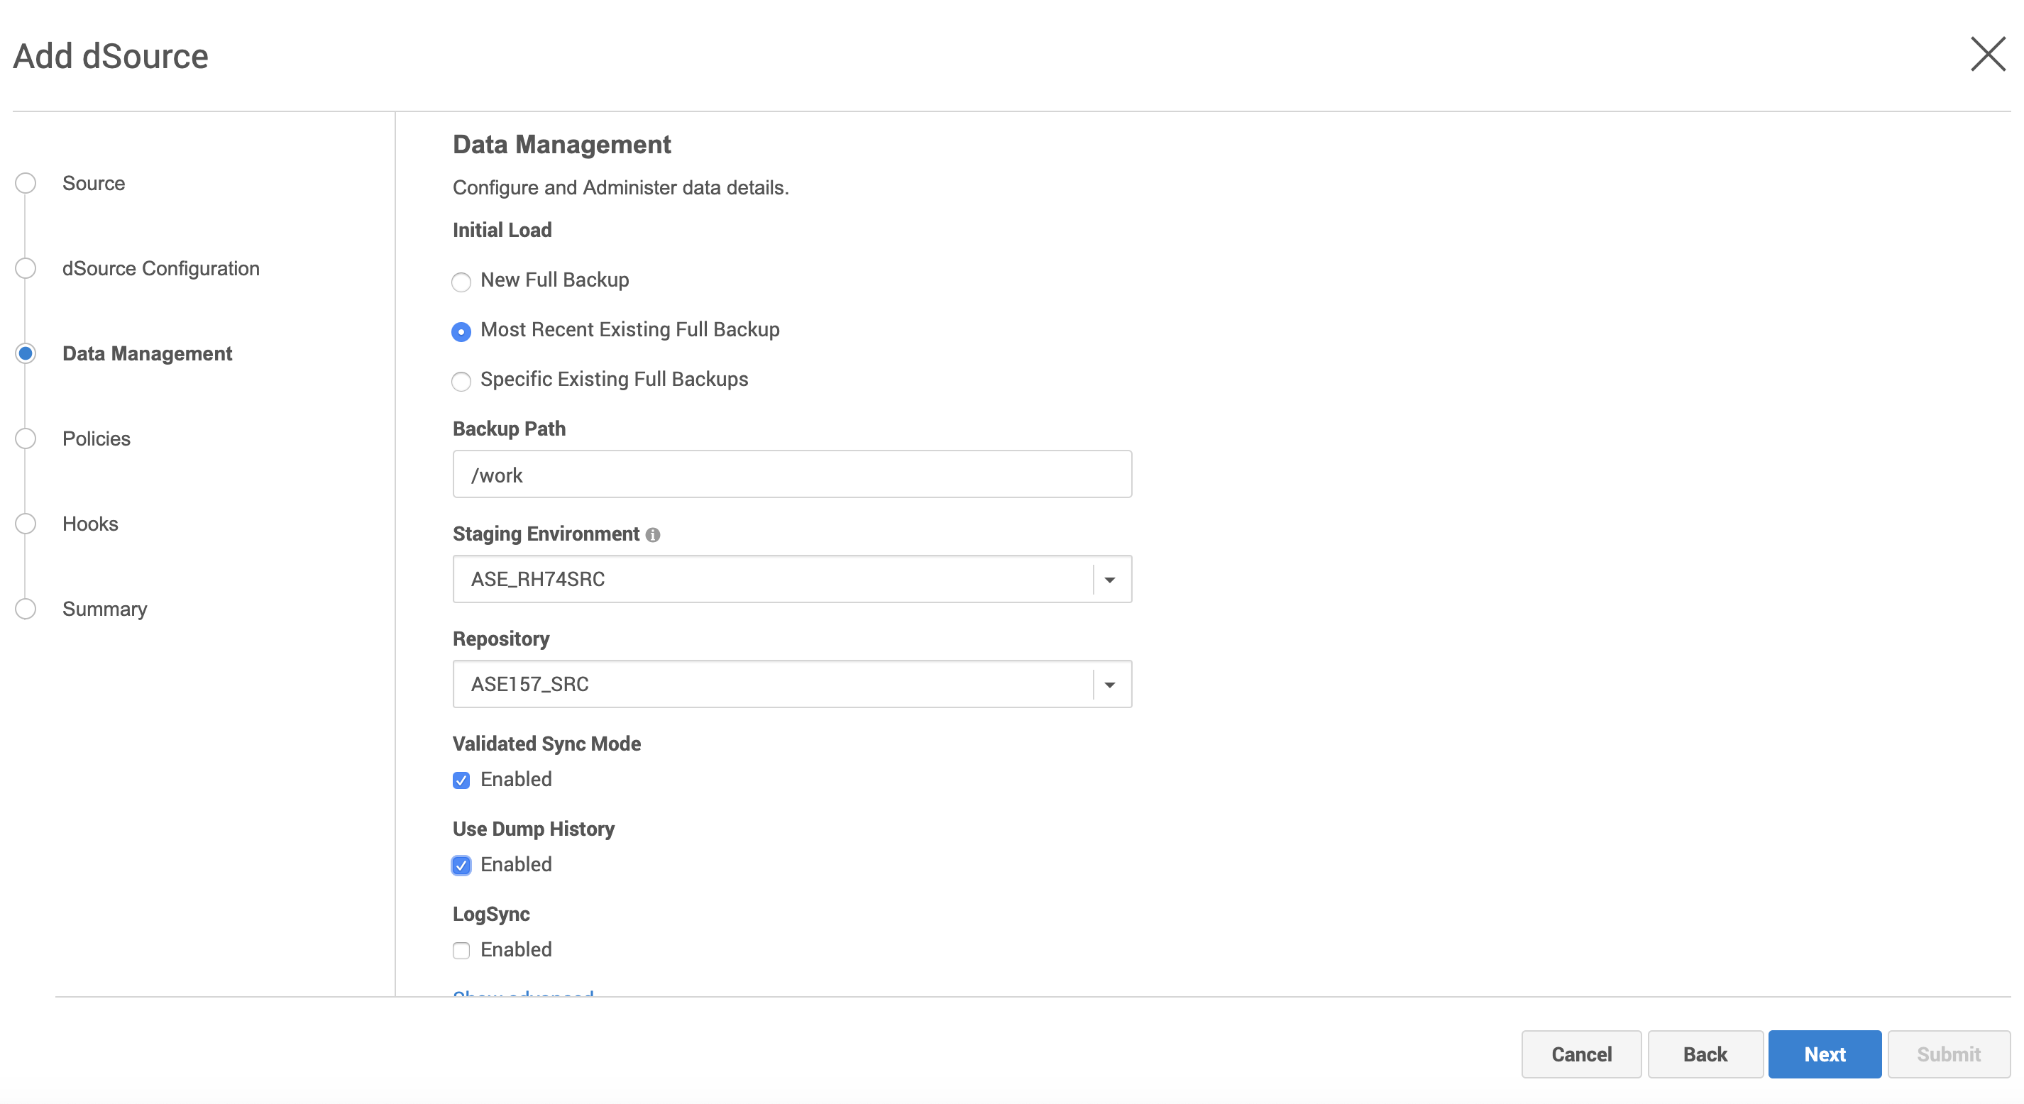Select the Hooks wizard step
The width and height of the screenshot is (2024, 1104).
coord(89,524)
